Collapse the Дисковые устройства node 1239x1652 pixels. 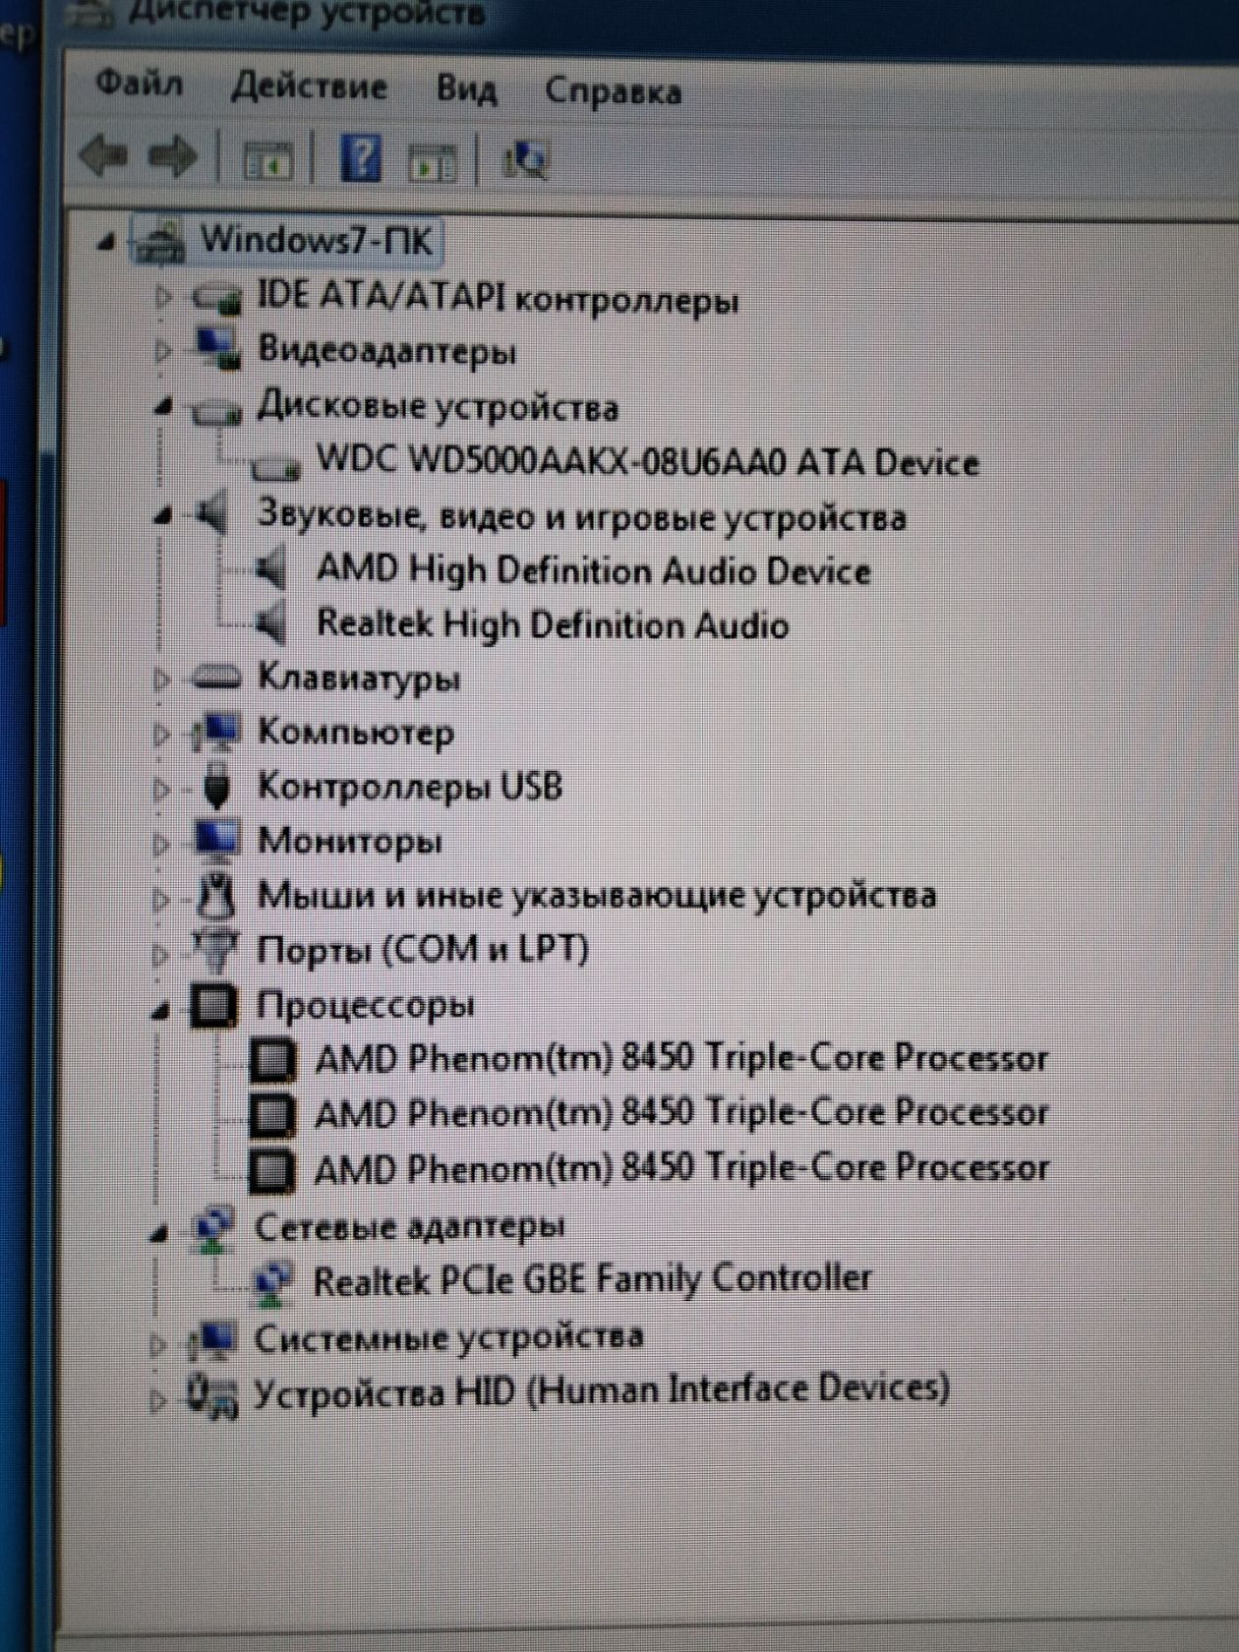pos(163,406)
